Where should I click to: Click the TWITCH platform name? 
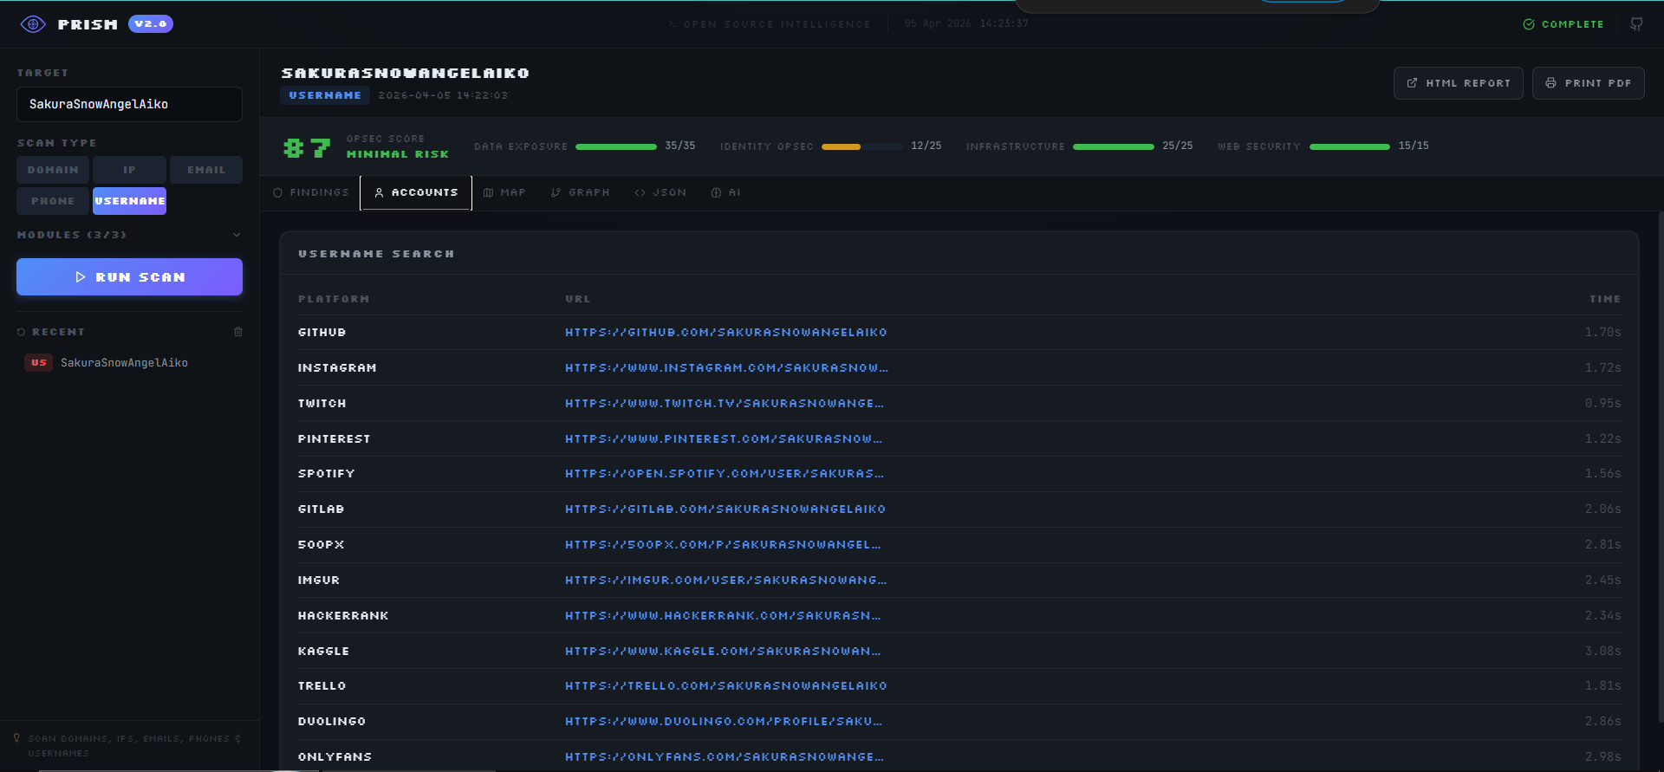point(322,404)
